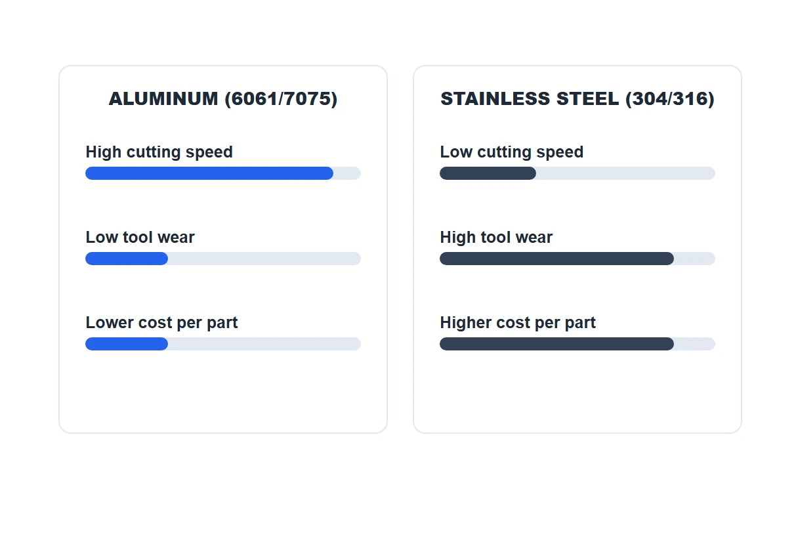Screen dimensions: 798x546
Task: Click empty area at bottom of Aluminum card
Action: (223, 394)
